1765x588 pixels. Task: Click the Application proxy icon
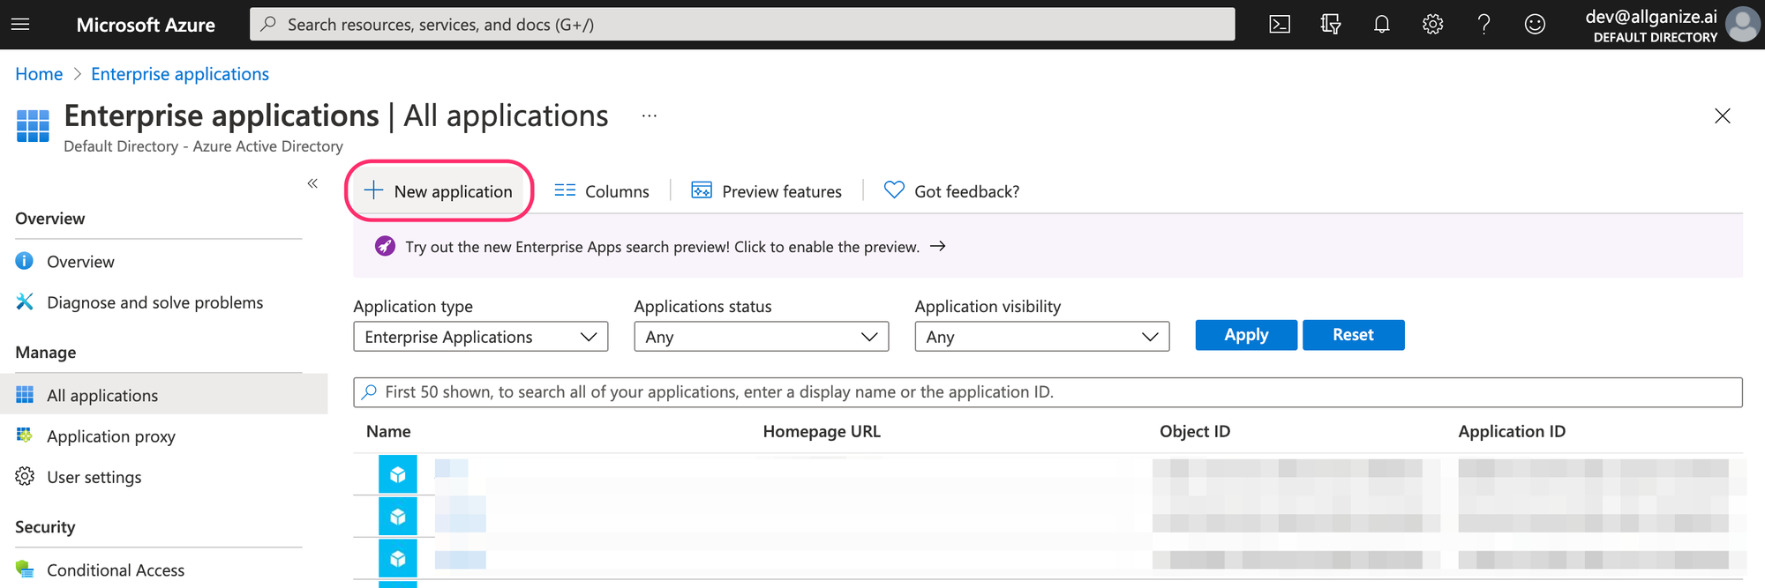[25, 435]
